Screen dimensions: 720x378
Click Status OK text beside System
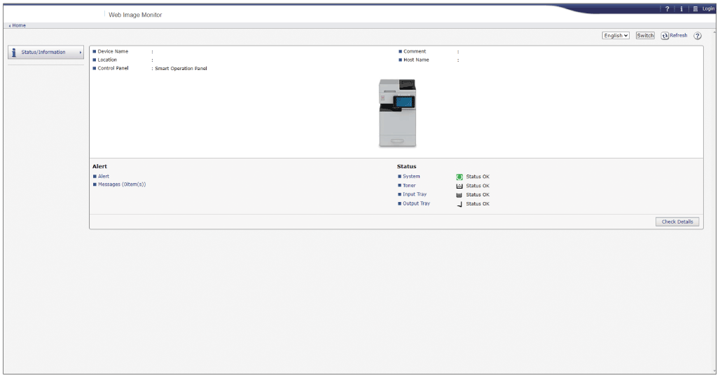pos(478,177)
